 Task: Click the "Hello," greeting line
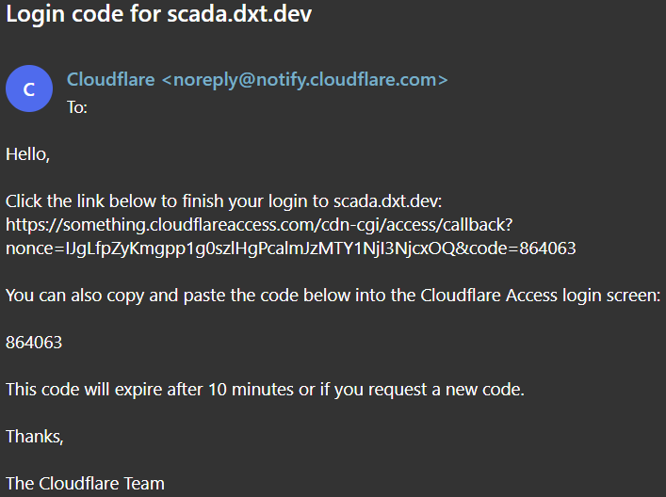pyautogui.click(x=27, y=154)
